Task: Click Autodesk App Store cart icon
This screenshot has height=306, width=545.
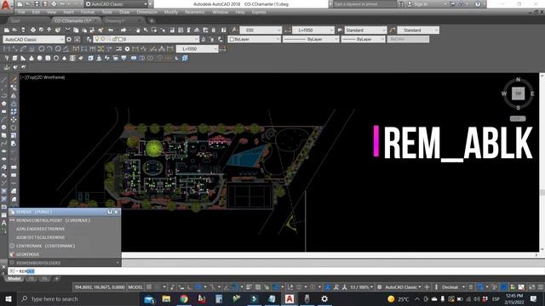Action: tap(452, 4)
